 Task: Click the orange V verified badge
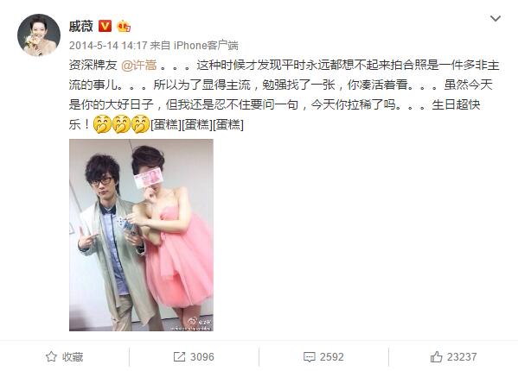[x=105, y=26]
